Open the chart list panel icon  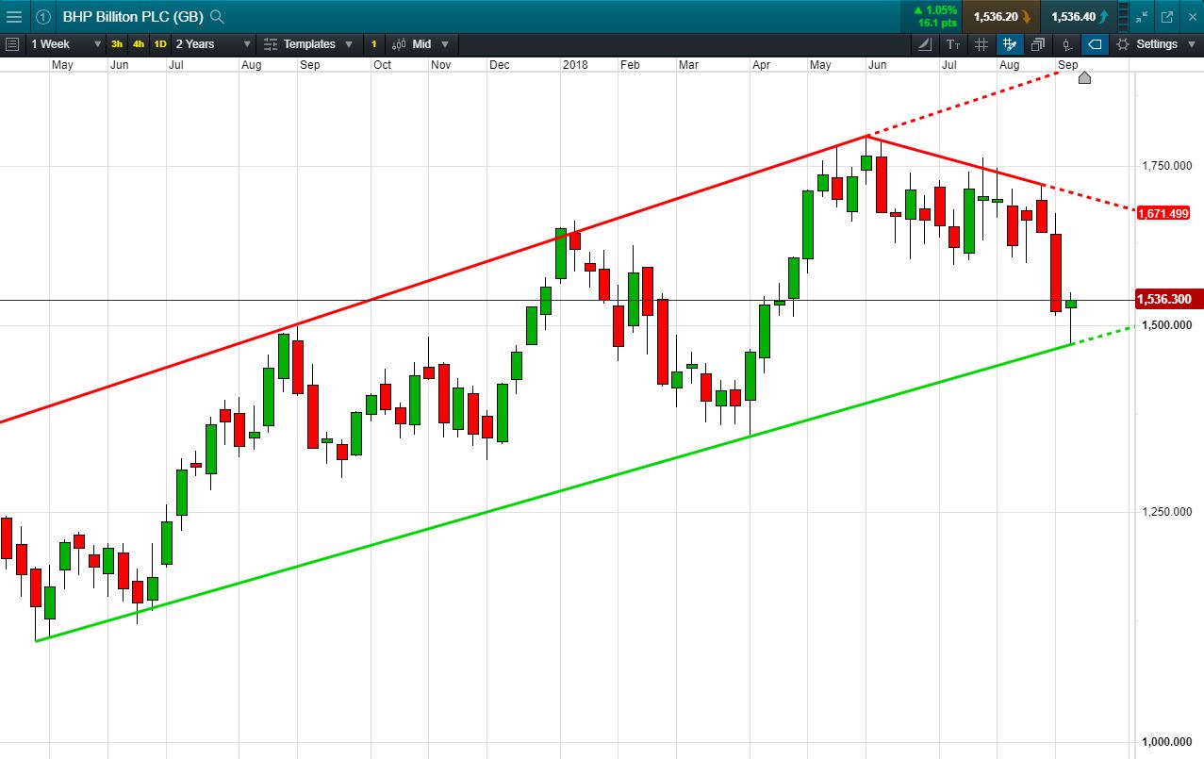(x=11, y=44)
